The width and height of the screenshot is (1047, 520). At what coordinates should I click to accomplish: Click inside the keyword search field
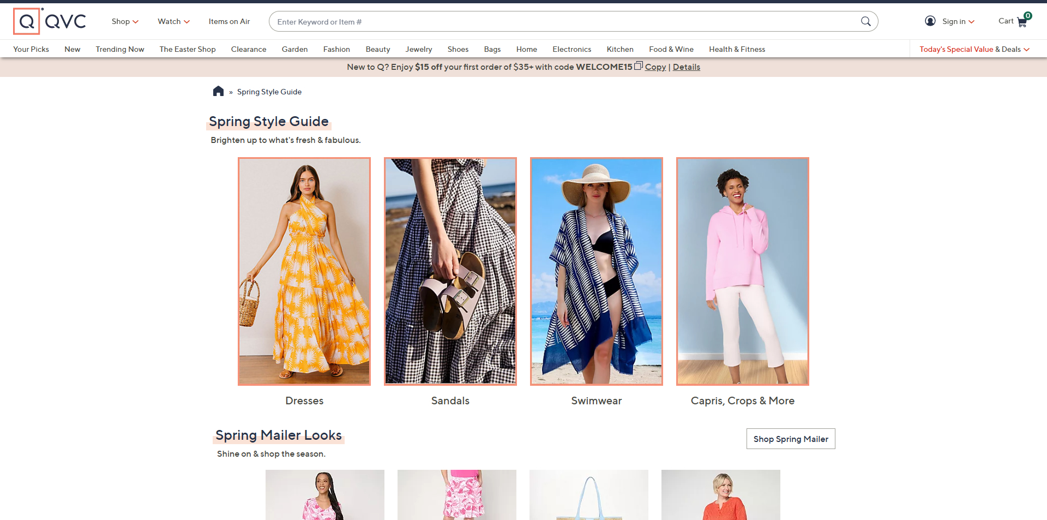[x=491, y=21]
